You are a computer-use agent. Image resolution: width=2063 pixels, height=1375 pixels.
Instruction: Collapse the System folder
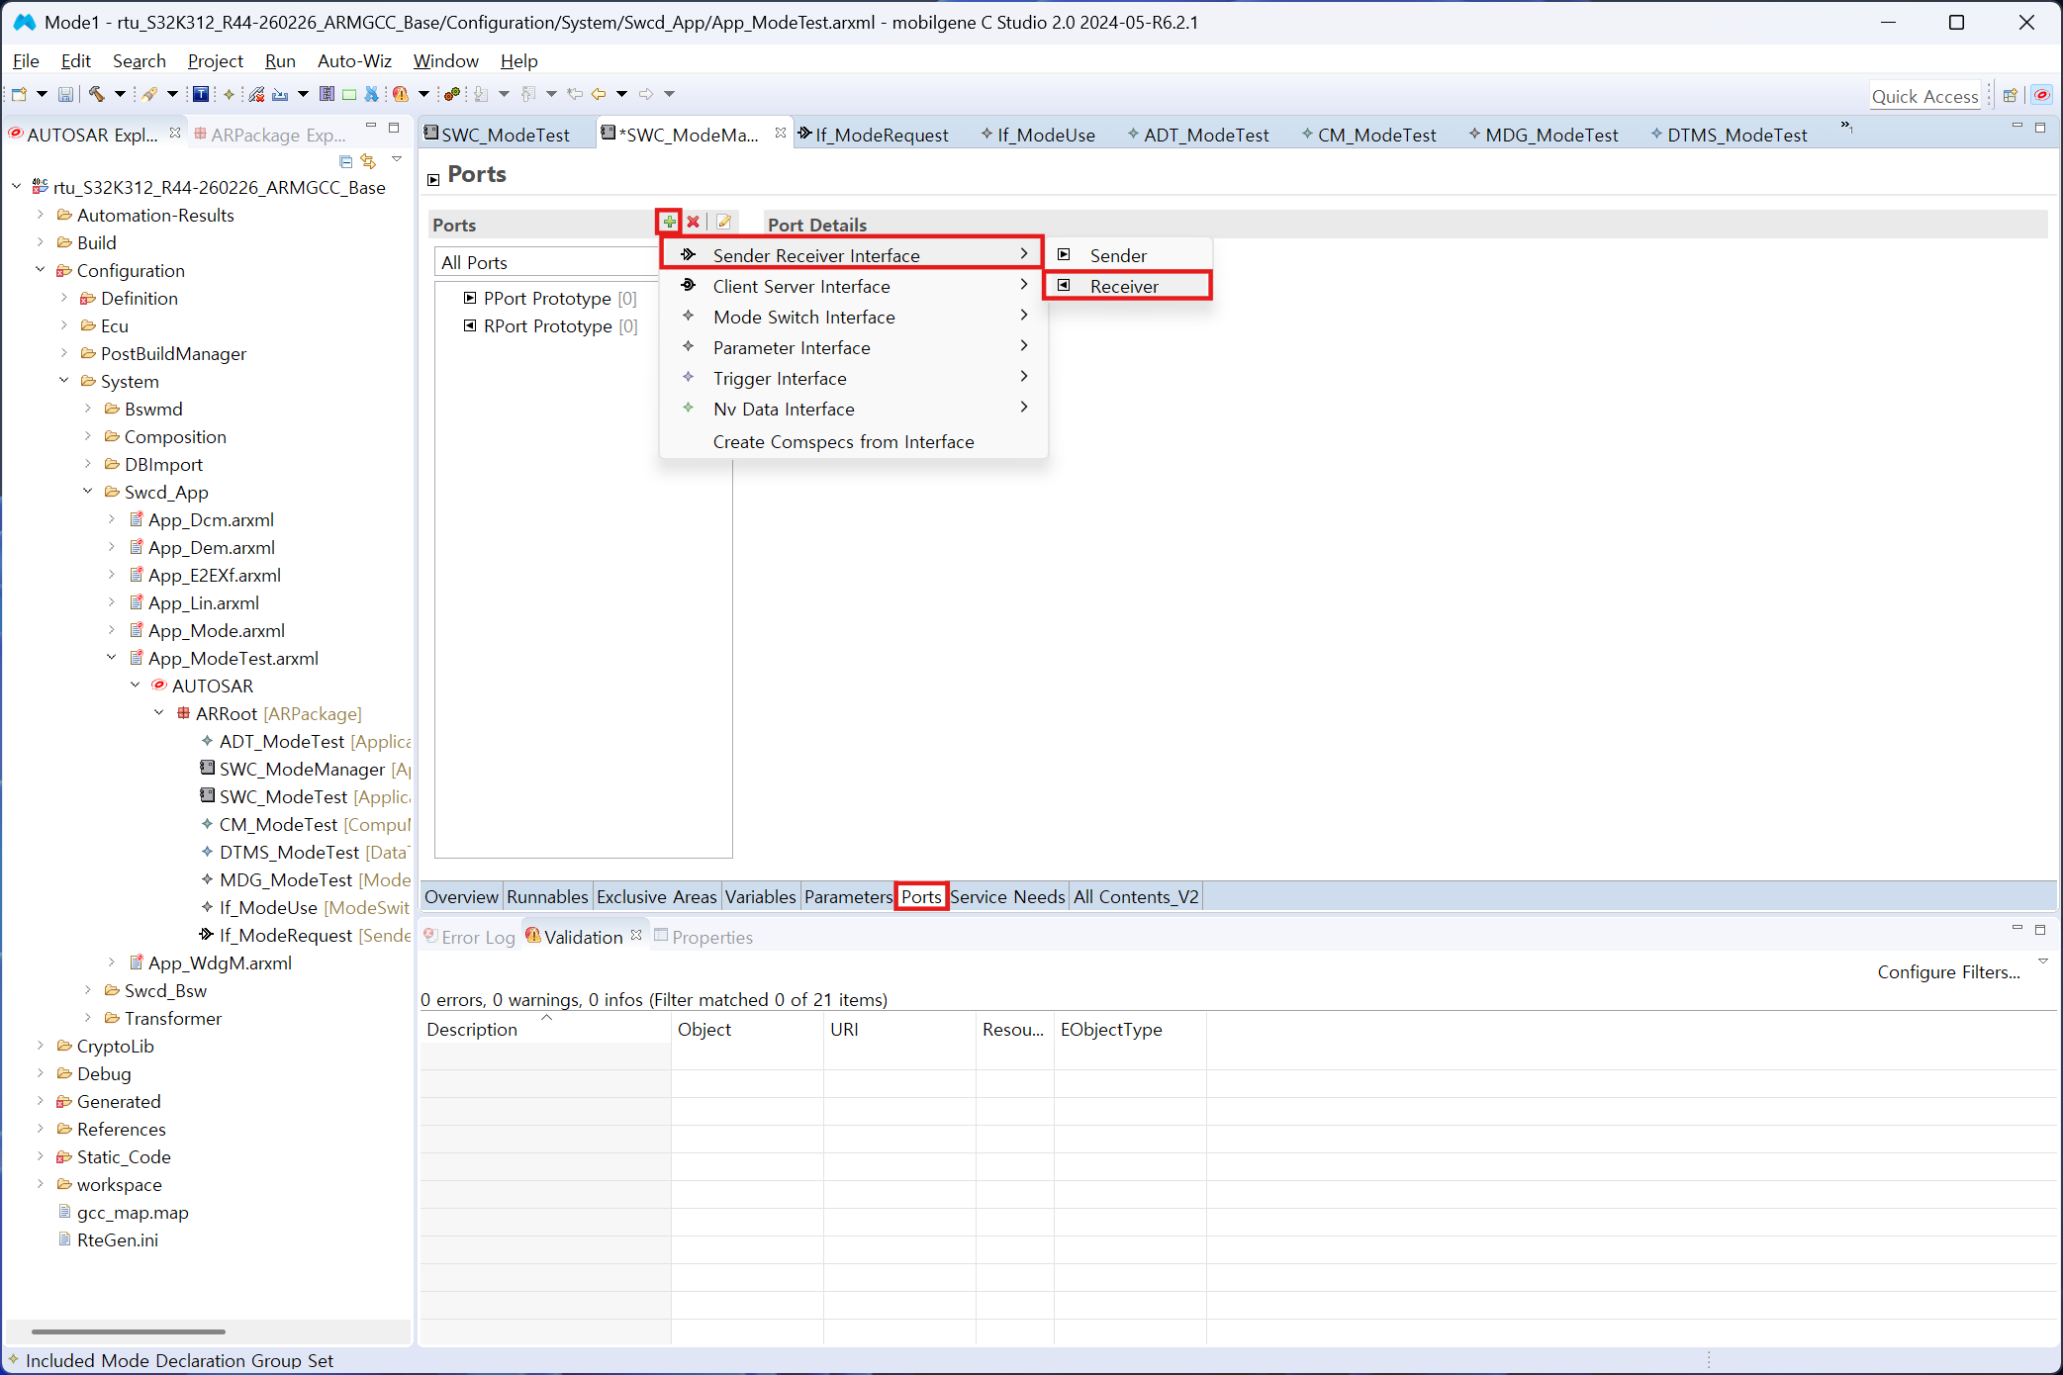click(x=64, y=381)
